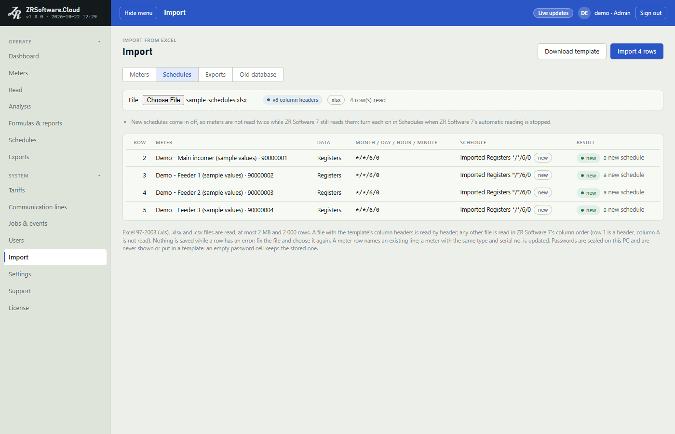This screenshot has height=434, width=675.
Task: Switch to the Meters tab
Action: 139,74
